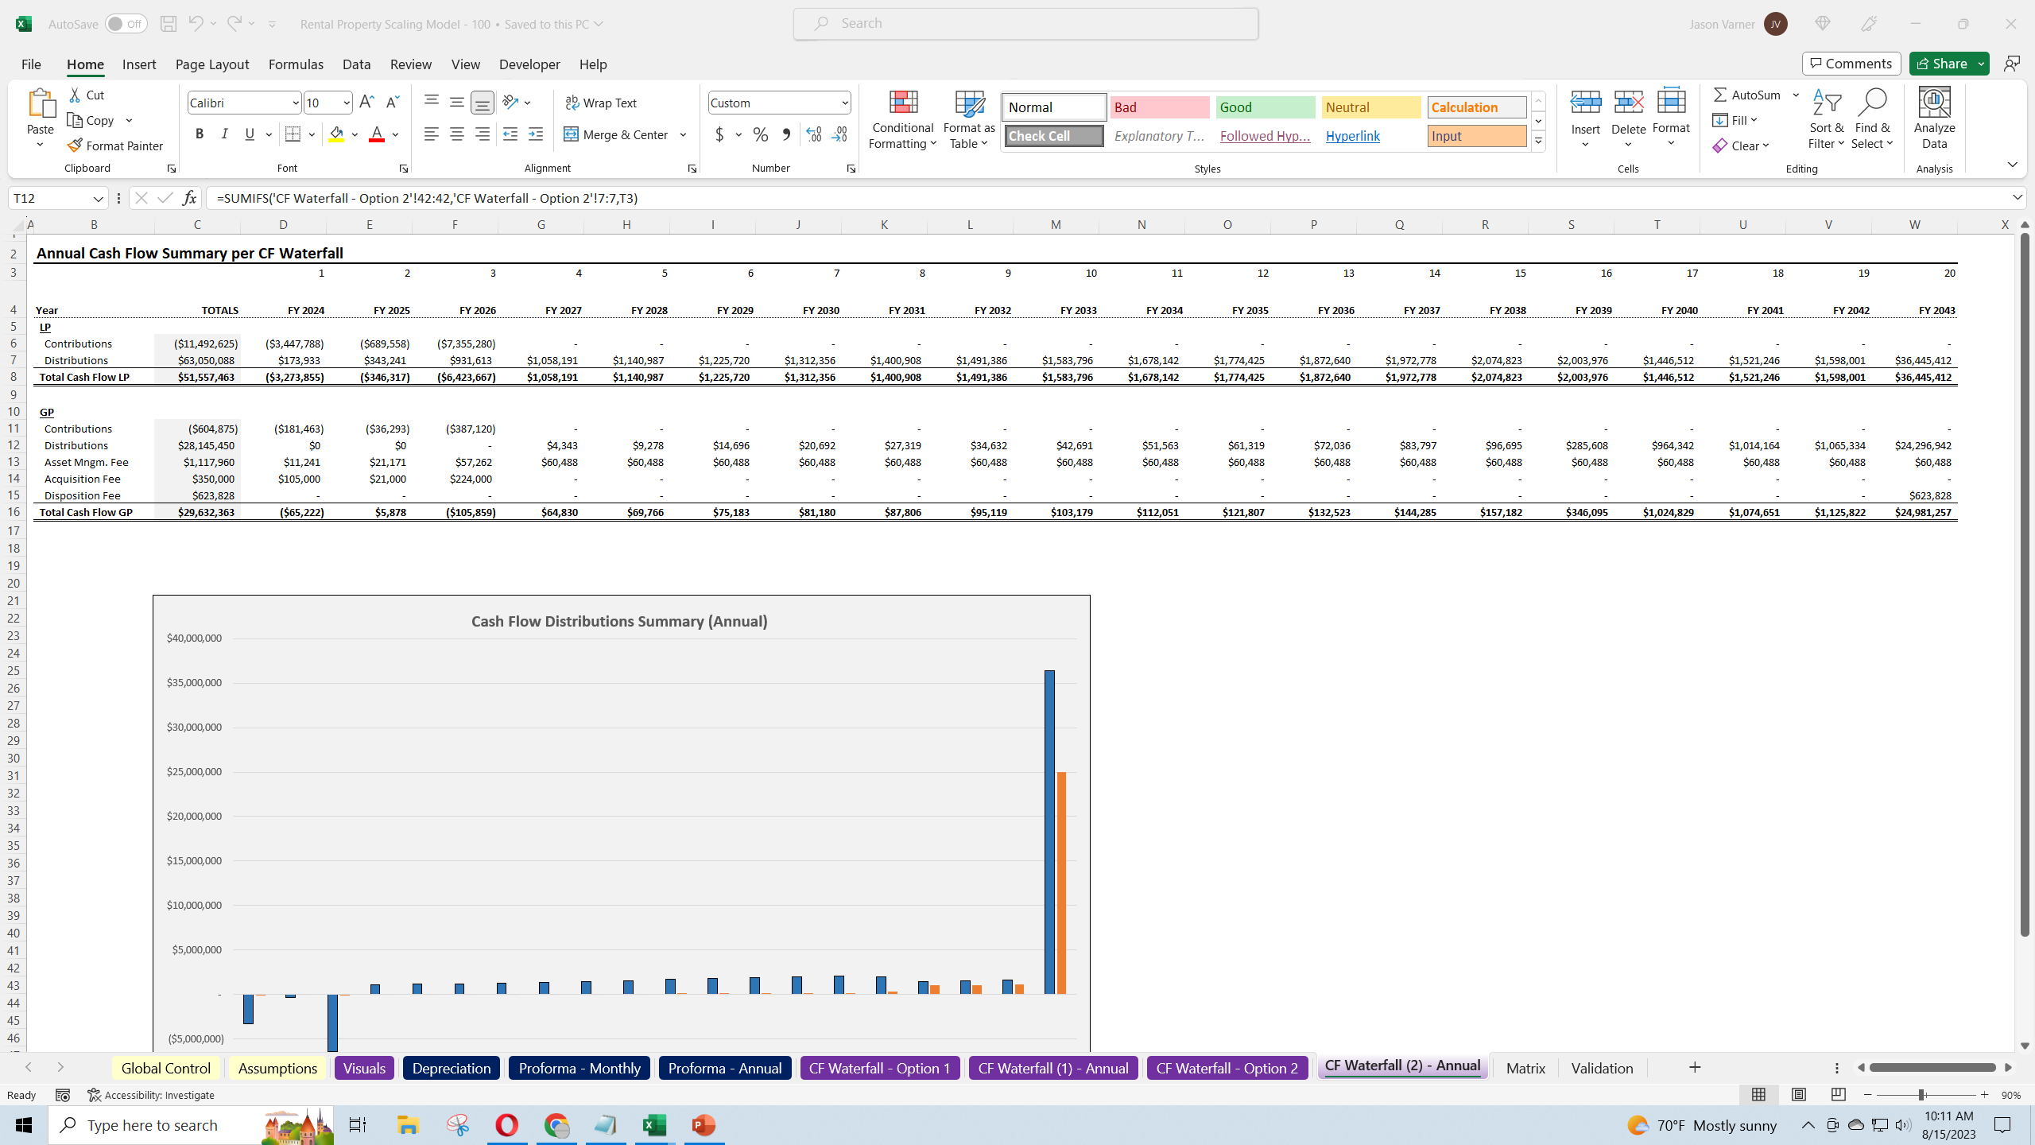
Task: Click the Borders icon
Action: click(293, 134)
